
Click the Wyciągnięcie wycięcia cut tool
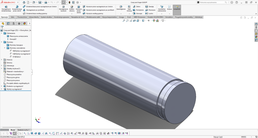click(63, 9)
